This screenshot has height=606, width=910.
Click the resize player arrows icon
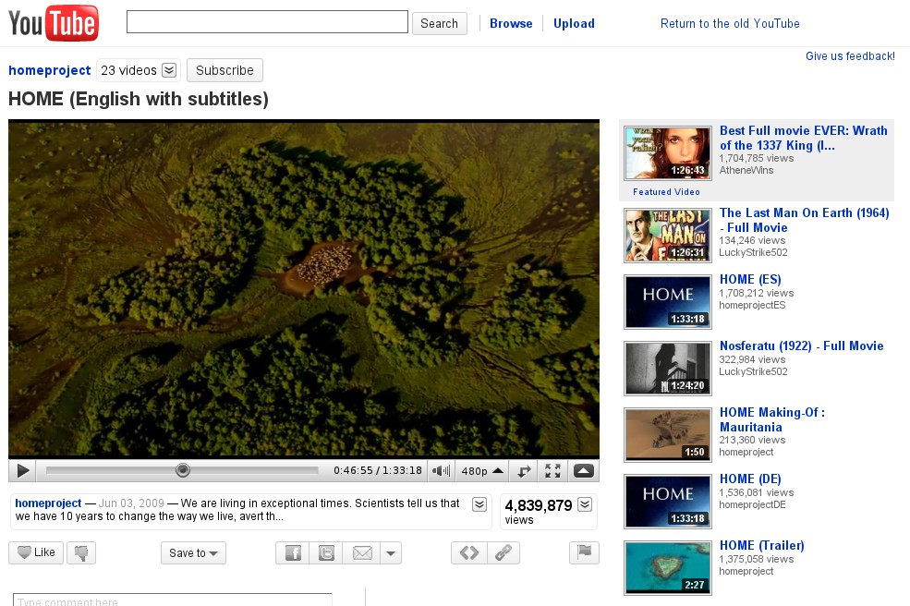(524, 471)
